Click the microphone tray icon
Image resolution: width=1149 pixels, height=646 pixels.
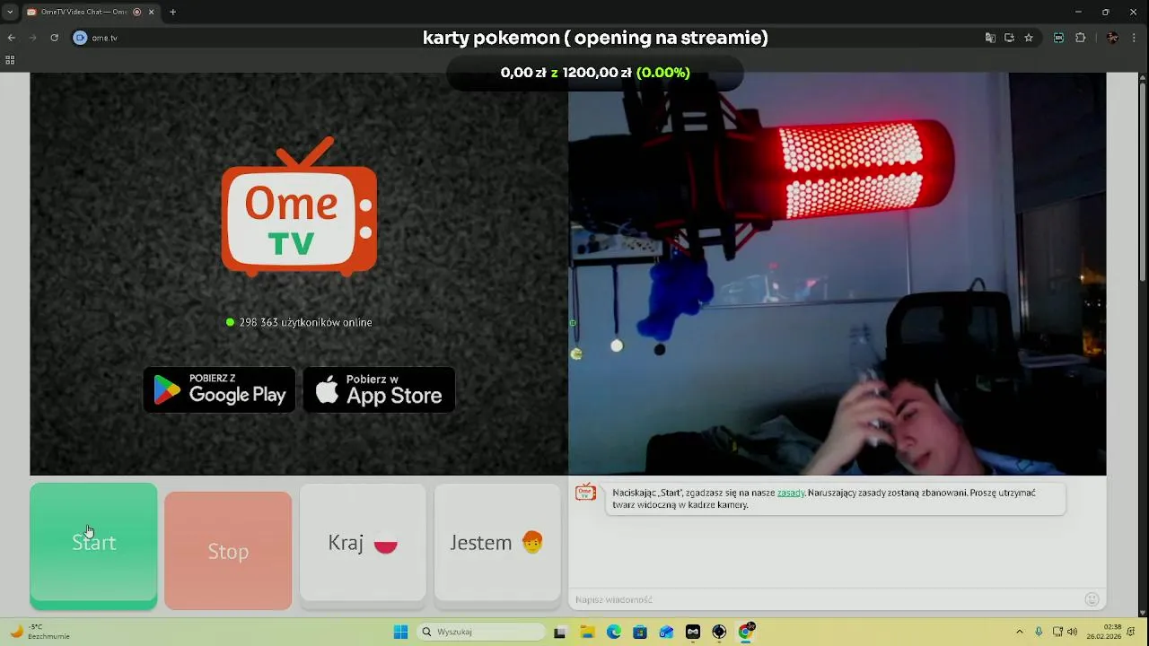point(1039,632)
